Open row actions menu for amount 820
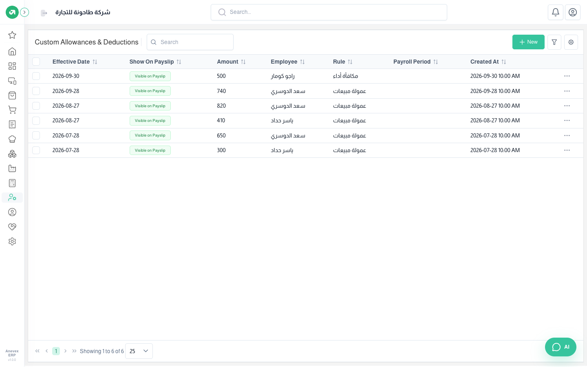Viewport: 587px width, 367px height. [567, 106]
